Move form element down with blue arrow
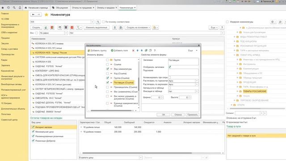Viewport: 286px width, 161px height. (x=142, y=51)
